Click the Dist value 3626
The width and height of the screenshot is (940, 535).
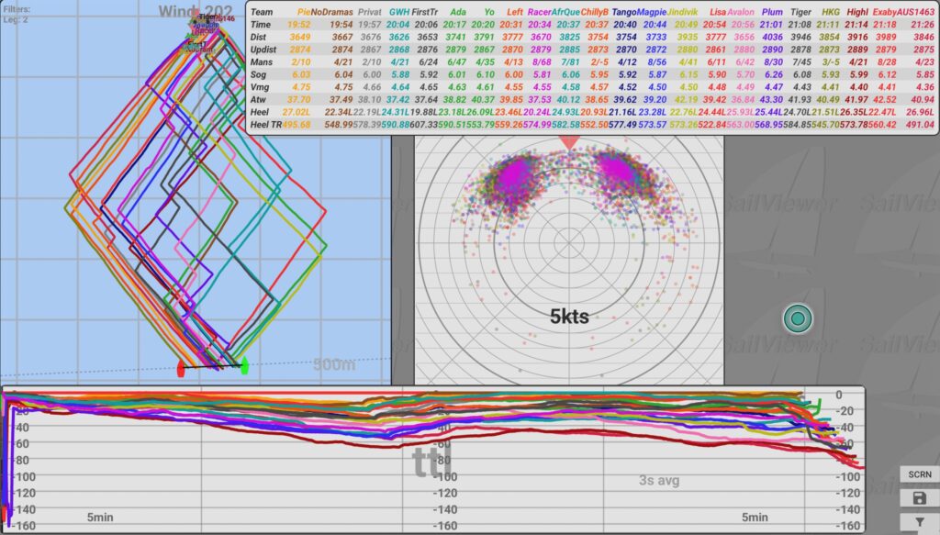pos(399,37)
